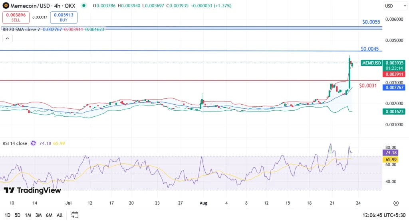
Task: Click the purple RSI refresh icon
Action: click(33, 143)
